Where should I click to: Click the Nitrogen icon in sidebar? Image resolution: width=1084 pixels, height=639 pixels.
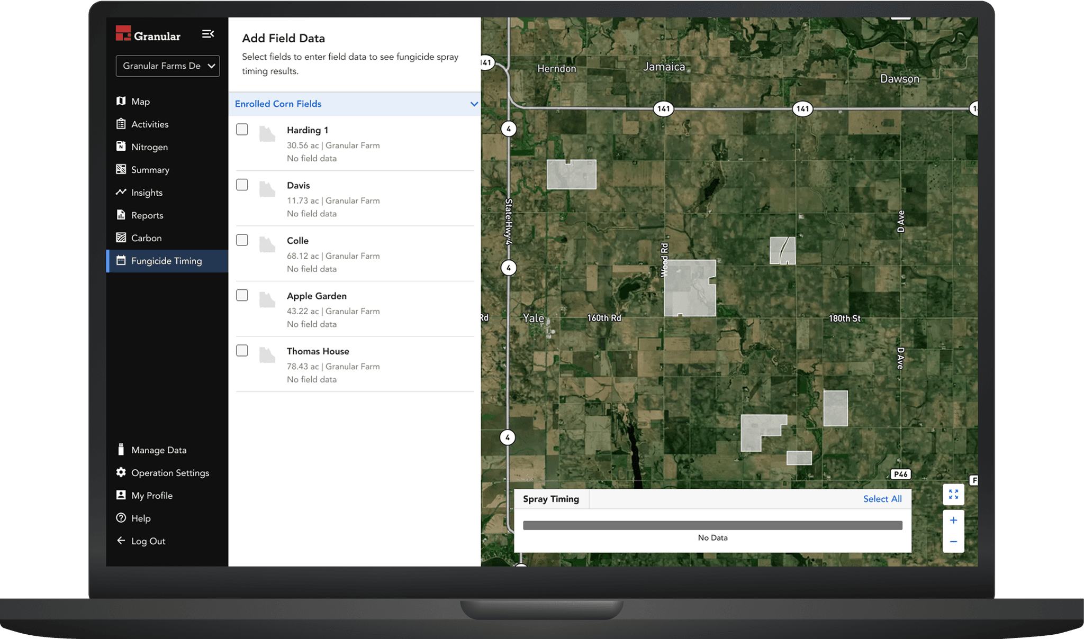[121, 147]
